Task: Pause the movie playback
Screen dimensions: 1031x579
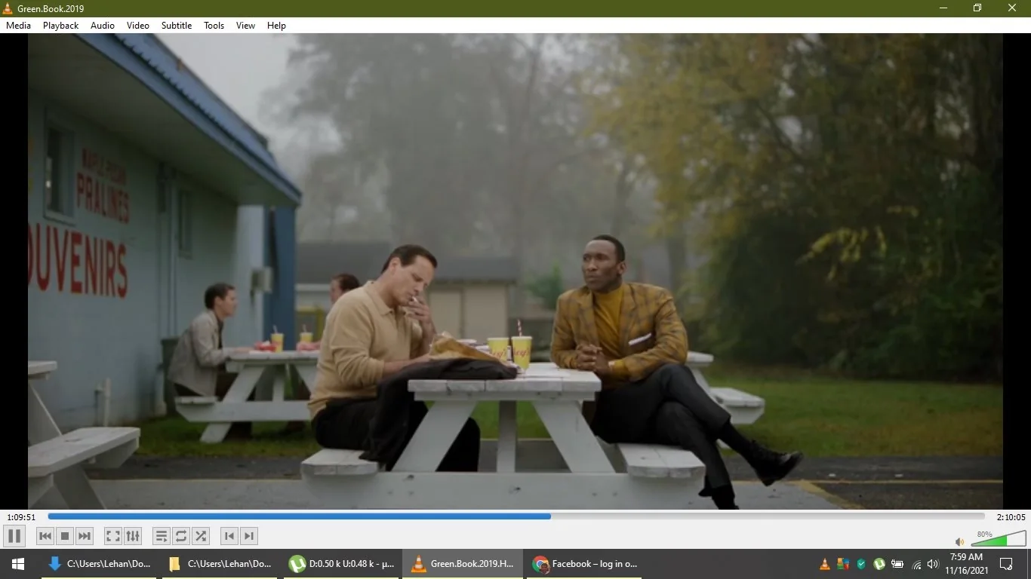Action: click(x=14, y=536)
